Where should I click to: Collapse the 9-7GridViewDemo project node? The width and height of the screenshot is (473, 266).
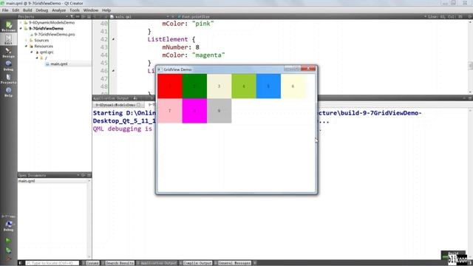pos(21,28)
